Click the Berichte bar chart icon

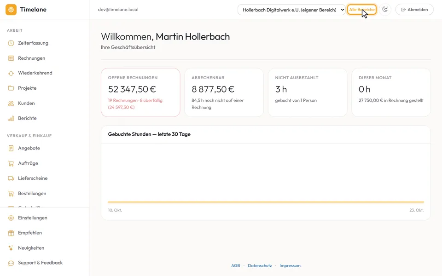(x=11, y=118)
